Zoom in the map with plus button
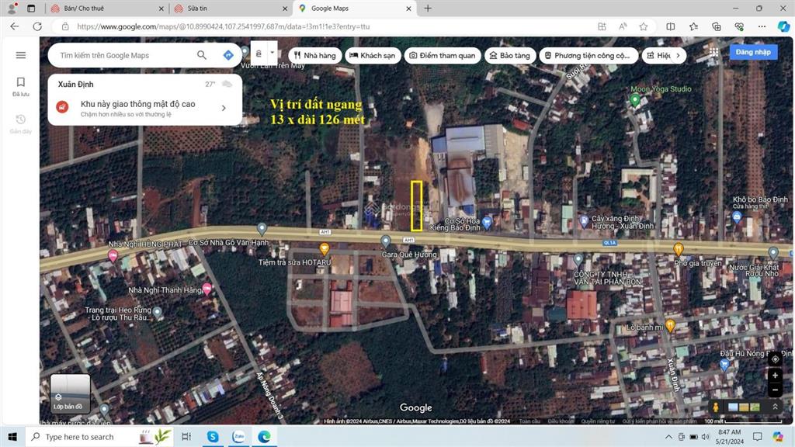The image size is (795, 447). tap(775, 376)
